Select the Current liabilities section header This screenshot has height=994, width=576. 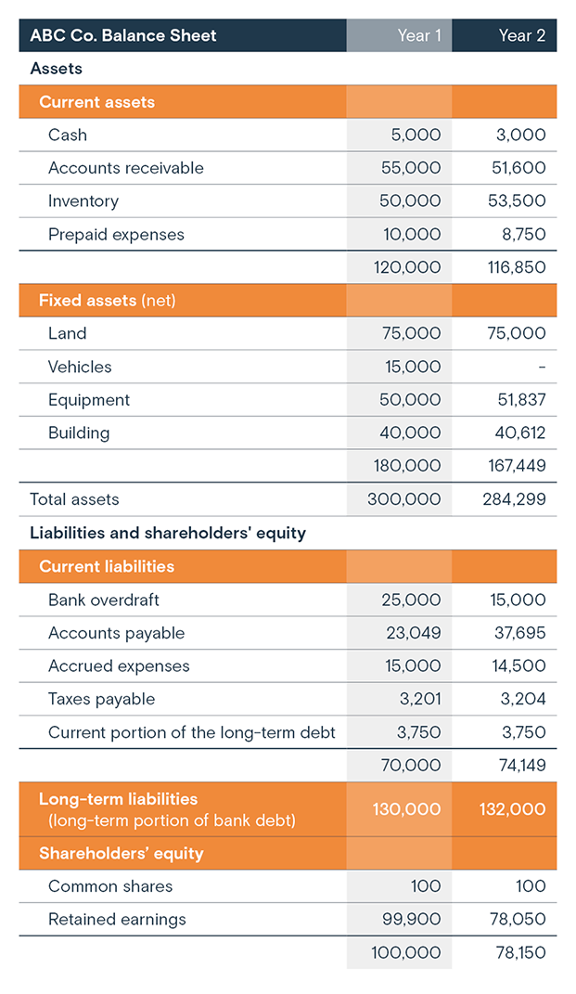click(107, 566)
